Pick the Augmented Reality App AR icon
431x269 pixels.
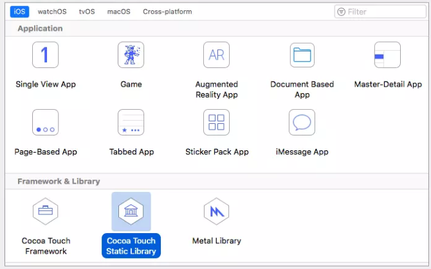pyautogui.click(x=216, y=55)
